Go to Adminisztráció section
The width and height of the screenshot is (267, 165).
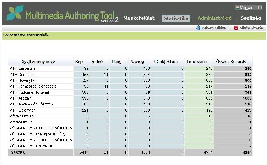(x=214, y=18)
